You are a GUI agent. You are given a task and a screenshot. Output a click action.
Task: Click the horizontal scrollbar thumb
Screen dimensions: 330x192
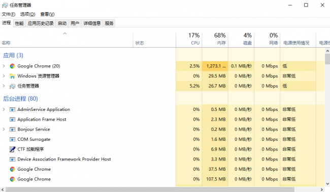click(x=150, y=189)
